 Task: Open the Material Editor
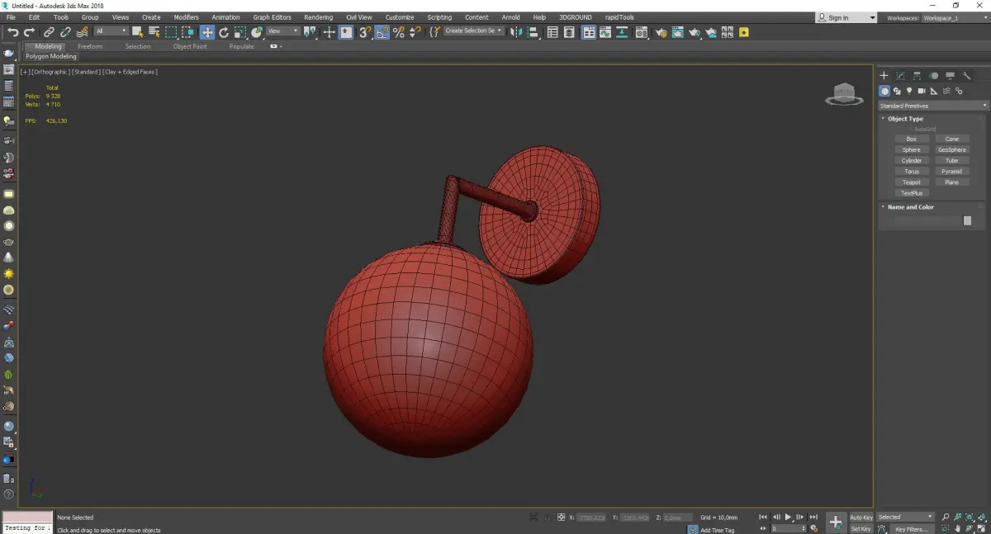pyautogui.click(x=641, y=32)
